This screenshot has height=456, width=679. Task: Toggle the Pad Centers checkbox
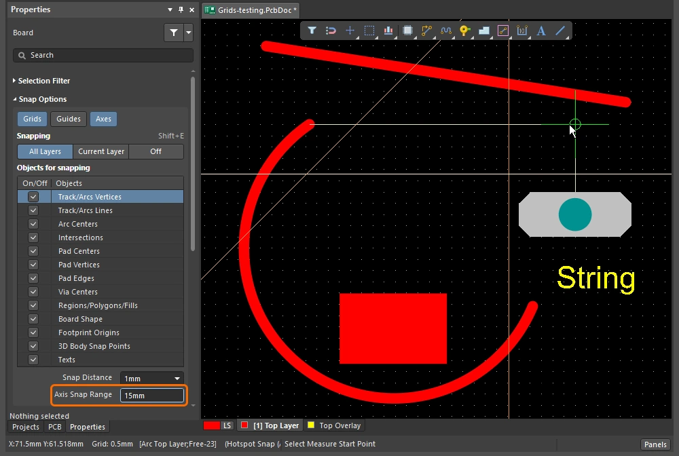coord(33,251)
